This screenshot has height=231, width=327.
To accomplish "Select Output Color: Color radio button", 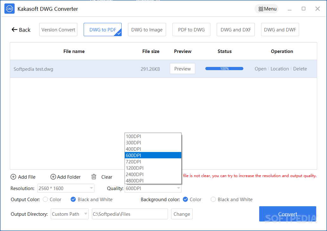I will [45, 200].
